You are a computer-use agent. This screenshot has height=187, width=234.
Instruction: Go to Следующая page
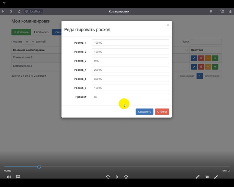pos(212,76)
